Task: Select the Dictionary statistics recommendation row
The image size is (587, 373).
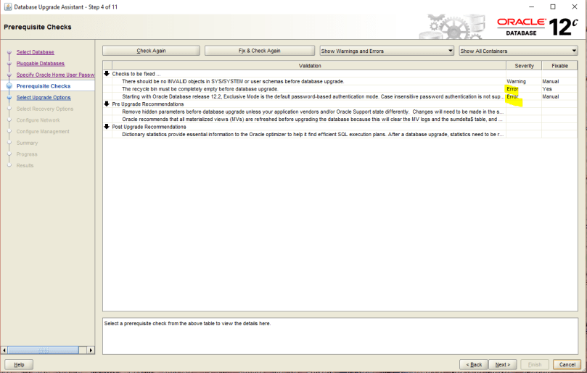Action: (x=312, y=135)
